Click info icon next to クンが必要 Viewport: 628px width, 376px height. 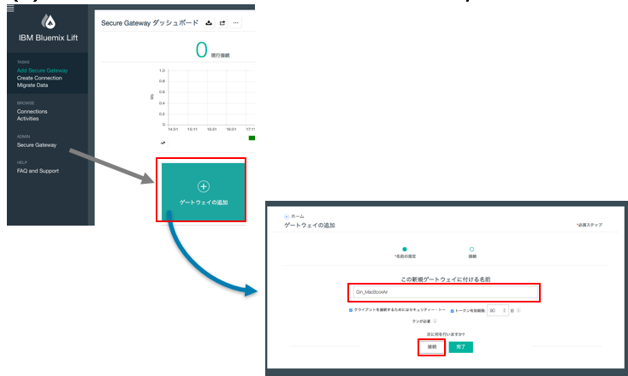pos(435,320)
